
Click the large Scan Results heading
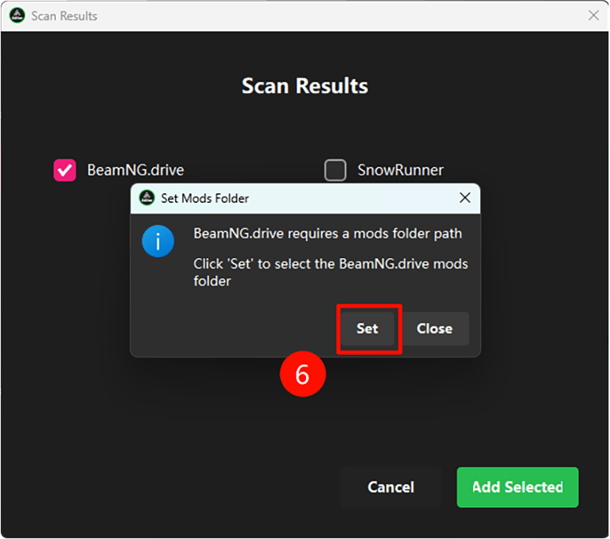(305, 86)
